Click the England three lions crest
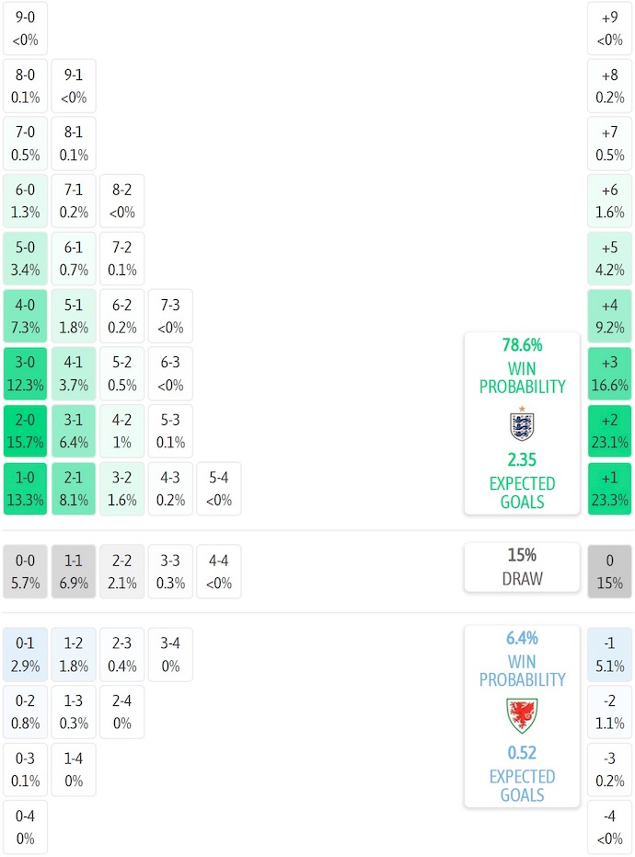The height and width of the screenshot is (857, 635). point(522,424)
